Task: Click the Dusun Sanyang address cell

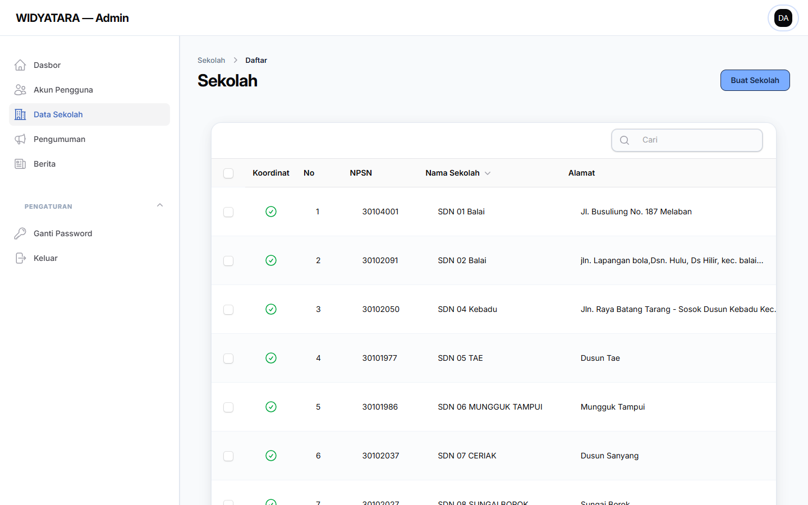Action: tap(610, 456)
